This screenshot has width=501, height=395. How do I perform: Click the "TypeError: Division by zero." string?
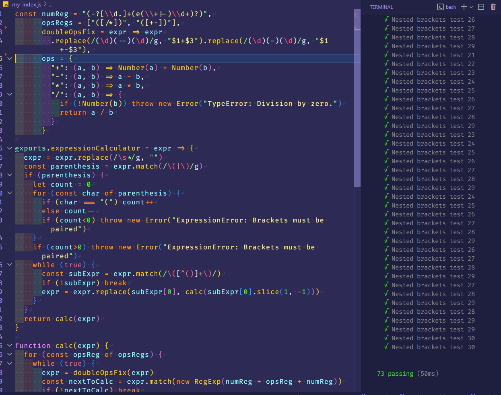(270, 104)
